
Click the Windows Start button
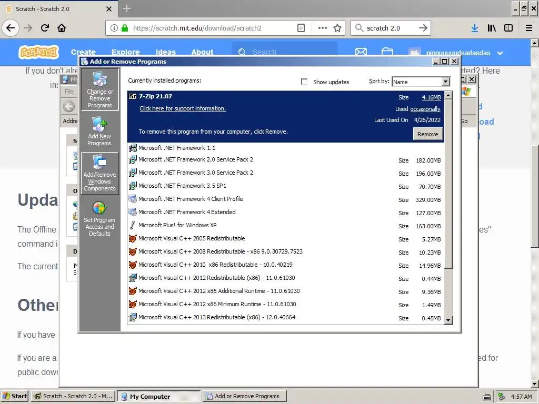pos(15,396)
